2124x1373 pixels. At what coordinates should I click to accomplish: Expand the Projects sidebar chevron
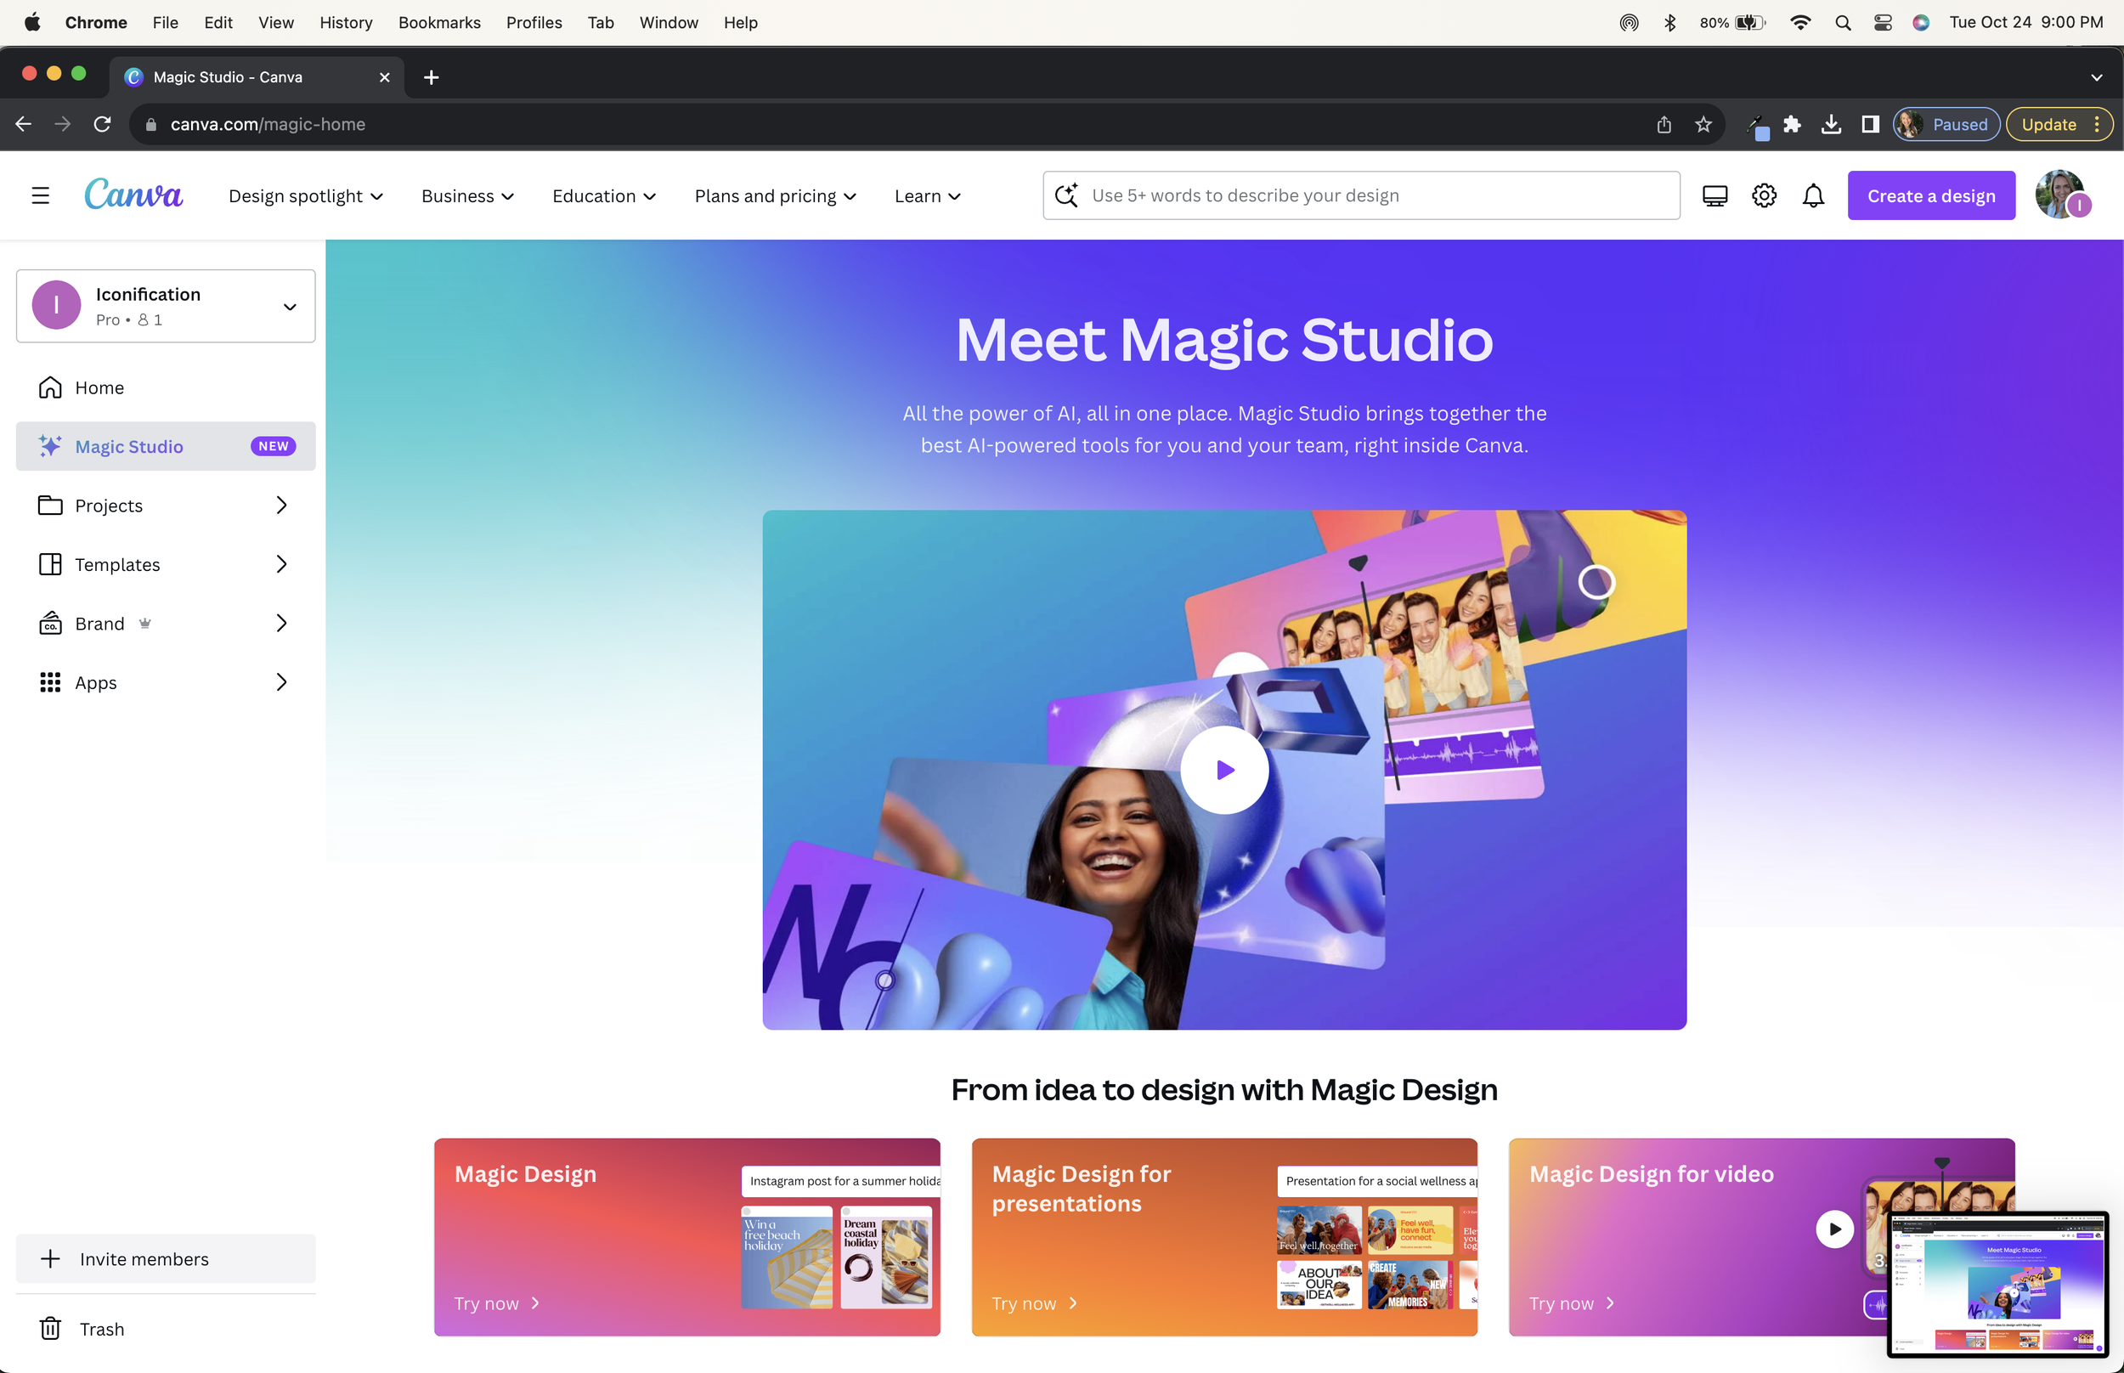(282, 506)
